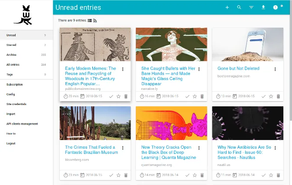292x185 pixels.
Task: Open the filter entries icon in header
Action: click(x=251, y=7)
